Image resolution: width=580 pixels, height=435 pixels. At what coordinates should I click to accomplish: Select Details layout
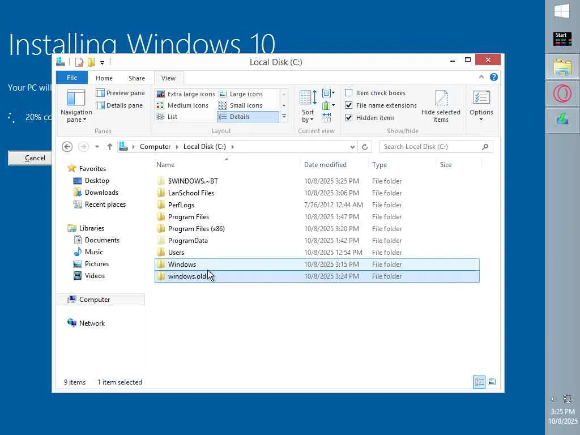[x=248, y=117]
